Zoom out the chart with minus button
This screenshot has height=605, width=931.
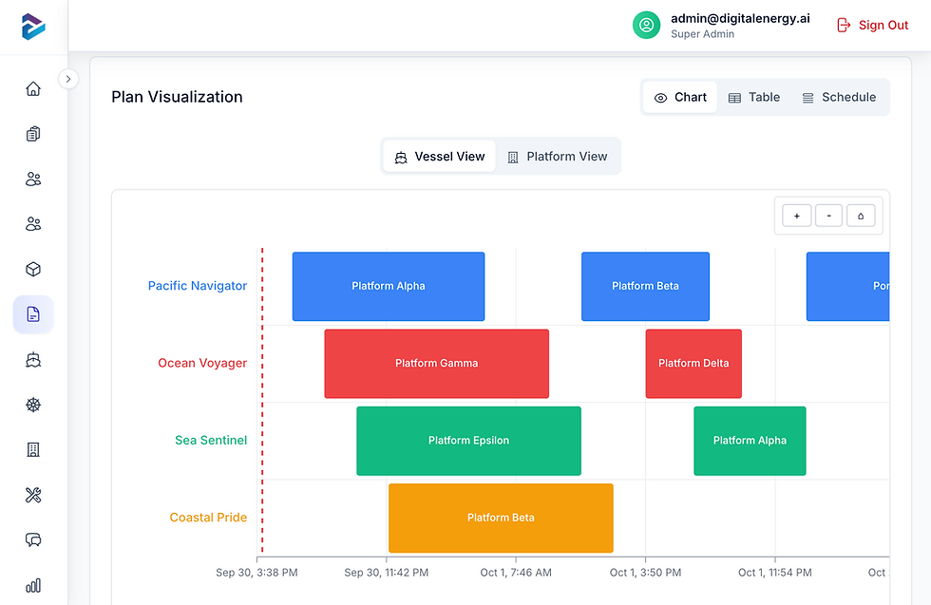(828, 217)
